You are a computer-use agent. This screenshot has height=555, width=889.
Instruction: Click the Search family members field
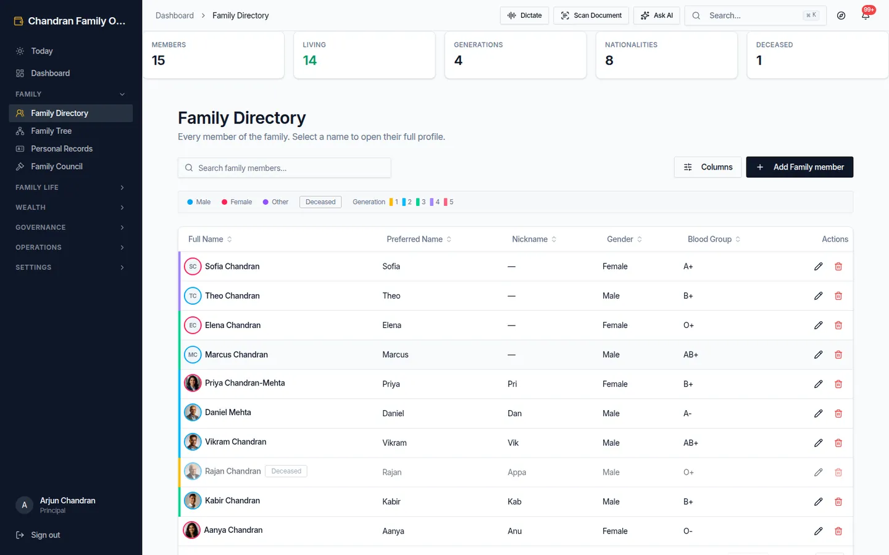(x=284, y=168)
